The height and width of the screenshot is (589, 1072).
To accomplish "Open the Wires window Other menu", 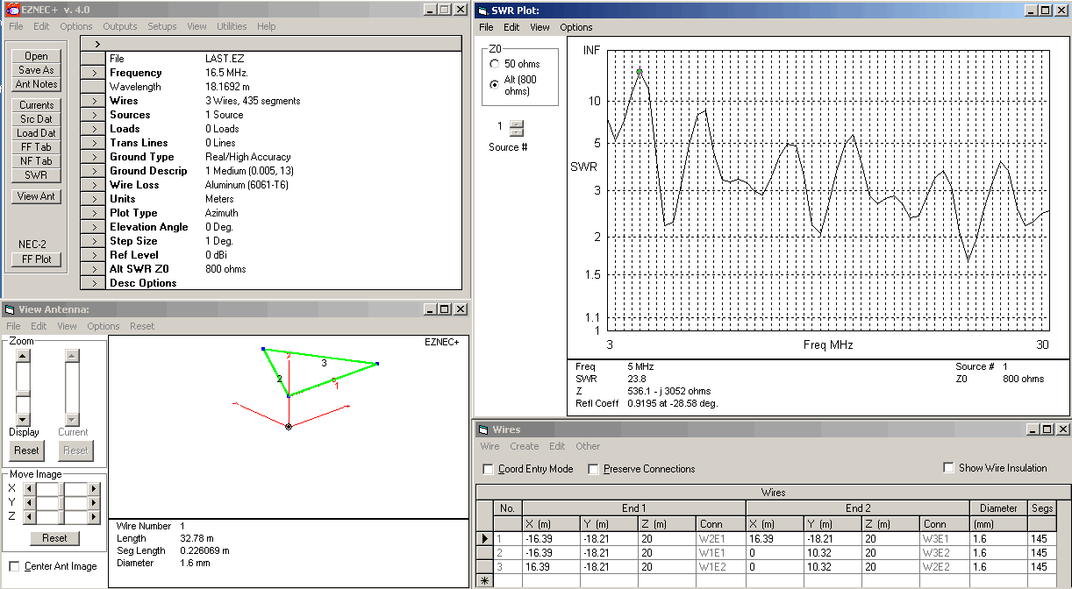I will pos(588,446).
